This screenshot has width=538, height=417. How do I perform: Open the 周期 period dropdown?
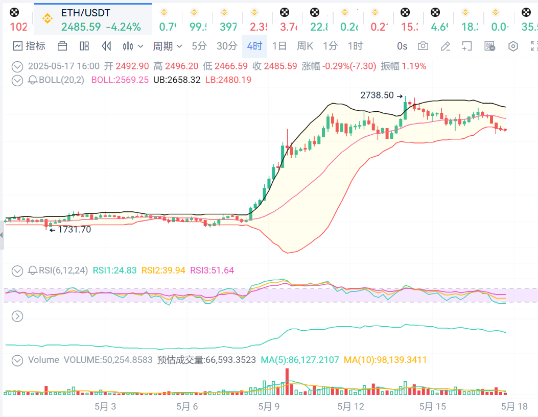pyautogui.click(x=168, y=46)
